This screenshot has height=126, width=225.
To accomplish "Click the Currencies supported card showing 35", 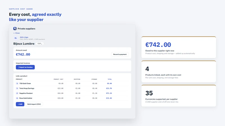I will [179, 96].
